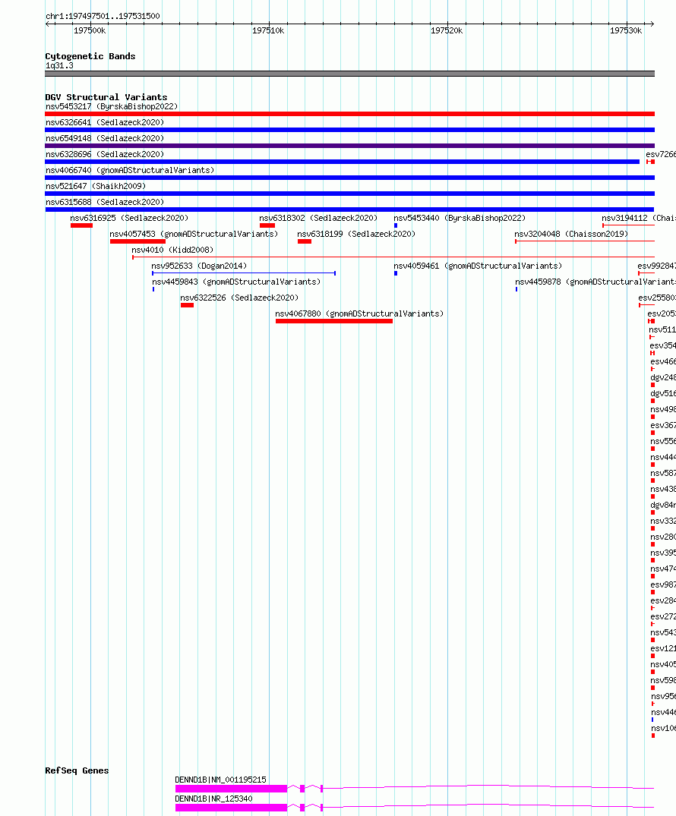Screen dimensions: 676x816
Task: Click the nsv6318302 (Sedlazeck2020) label
Action: coord(318,218)
